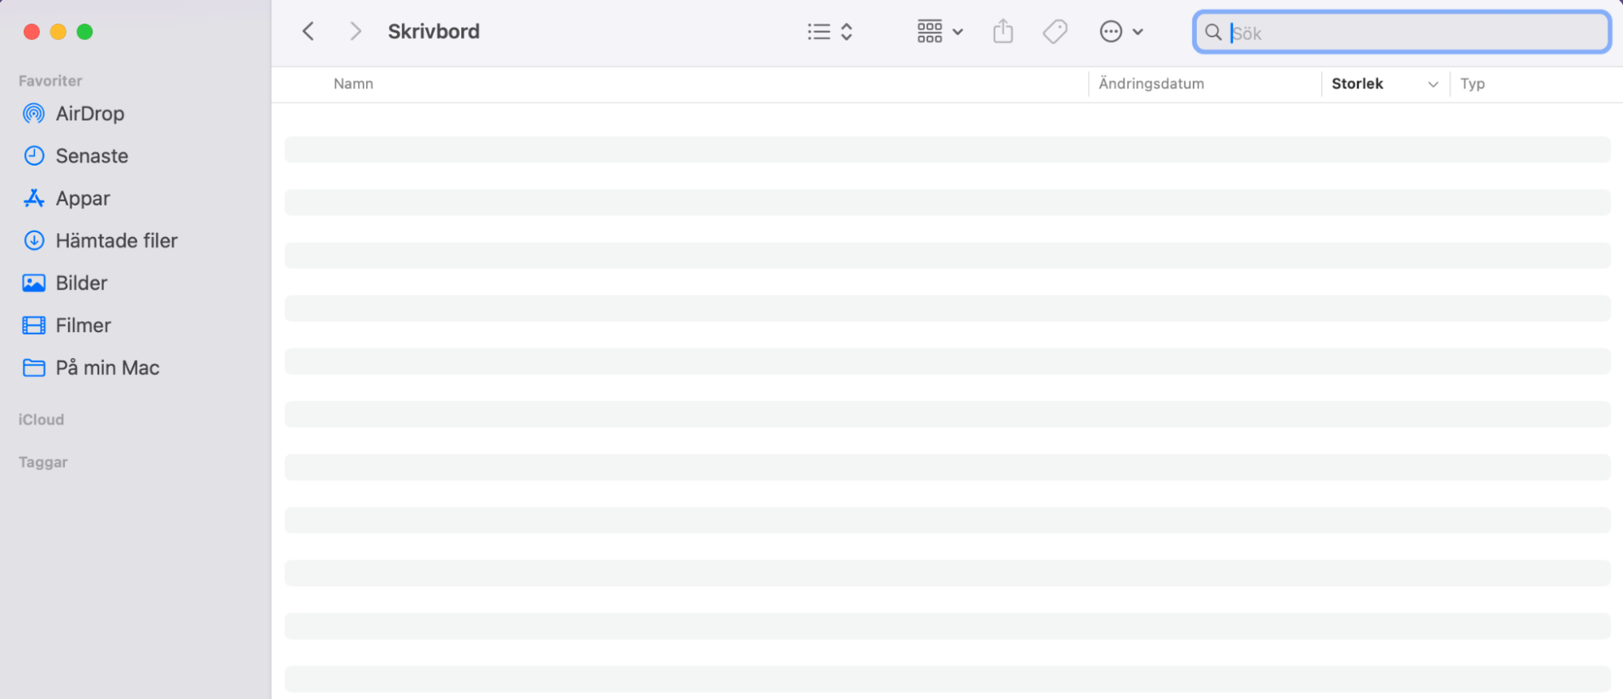Click the iCloud section heading
Image resolution: width=1623 pixels, height=699 pixels.
(41, 420)
